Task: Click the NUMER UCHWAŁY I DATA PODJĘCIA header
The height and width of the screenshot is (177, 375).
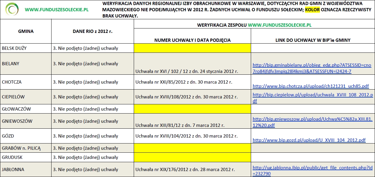Action: pyautogui.click(x=192, y=40)
